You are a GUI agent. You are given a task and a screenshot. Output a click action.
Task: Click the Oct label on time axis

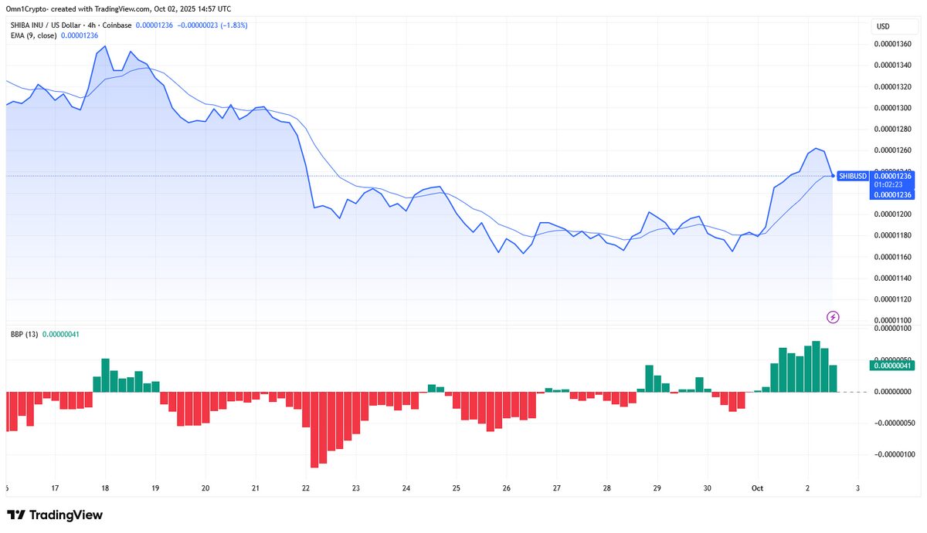757,488
